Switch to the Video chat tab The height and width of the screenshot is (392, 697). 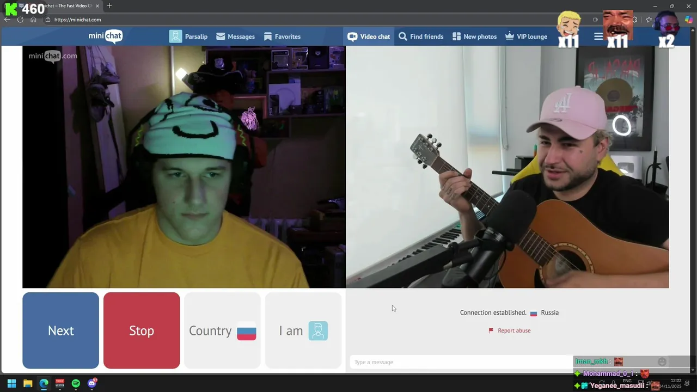[369, 36]
